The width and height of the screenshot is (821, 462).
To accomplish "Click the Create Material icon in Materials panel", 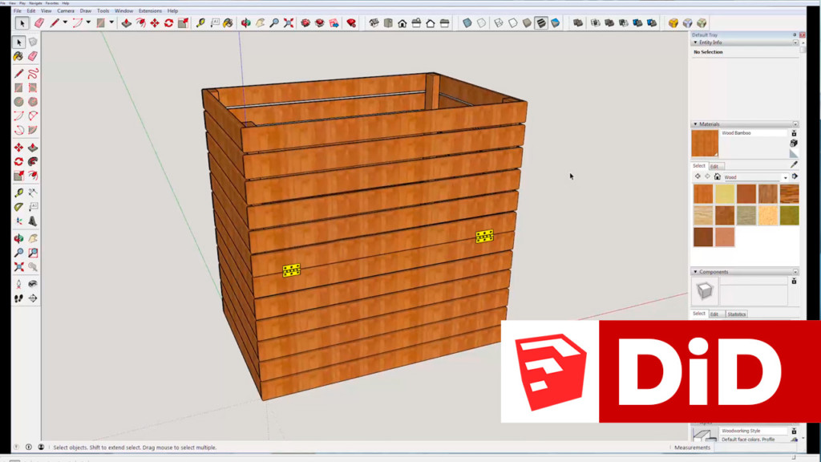I will pyautogui.click(x=794, y=143).
